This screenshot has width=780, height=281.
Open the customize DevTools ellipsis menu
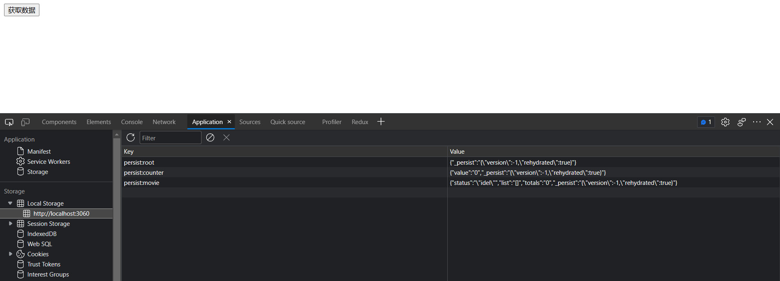click(x=756, y=122)
